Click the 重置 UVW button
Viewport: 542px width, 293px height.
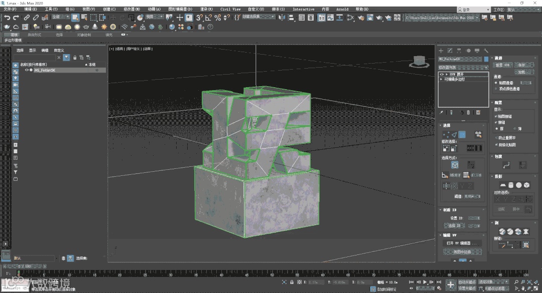coord(503,65)
